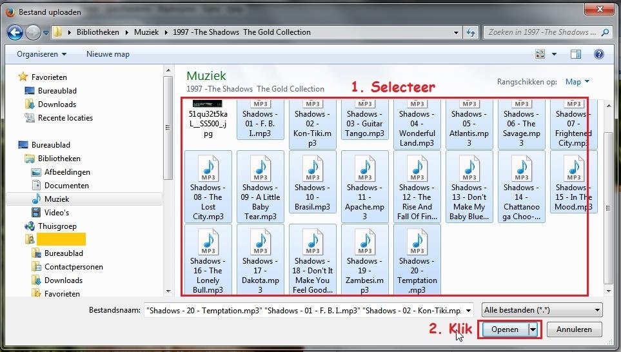Select file 'Shadows - 08 - The Lost City.mp3'
Screen dimensions: 621x352
tap(208, 186)
